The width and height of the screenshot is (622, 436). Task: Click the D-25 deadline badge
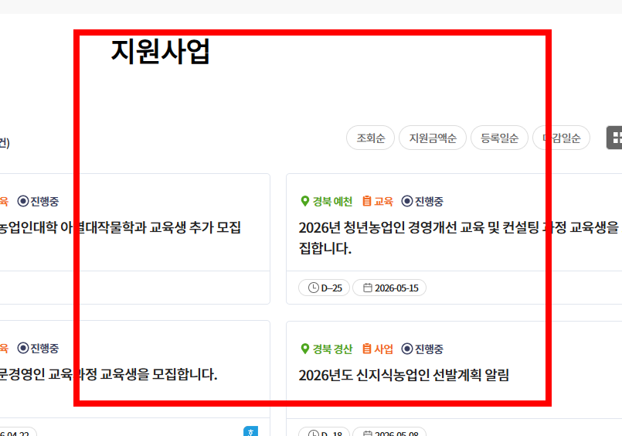[x=324, y=288]
